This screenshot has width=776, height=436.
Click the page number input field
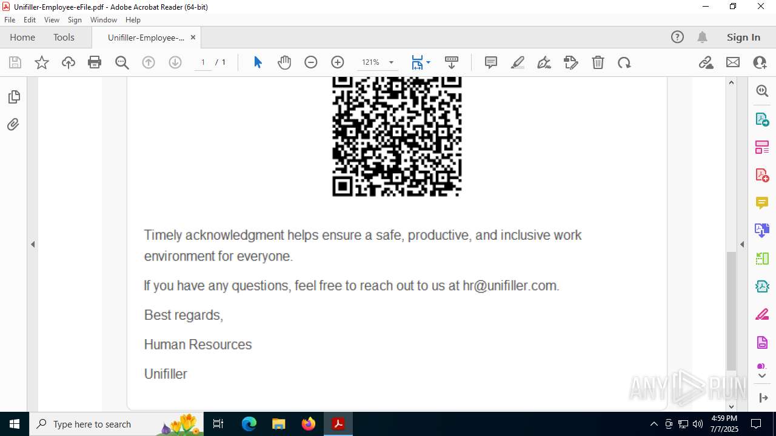pyautogui.click(x=203, y=62)
